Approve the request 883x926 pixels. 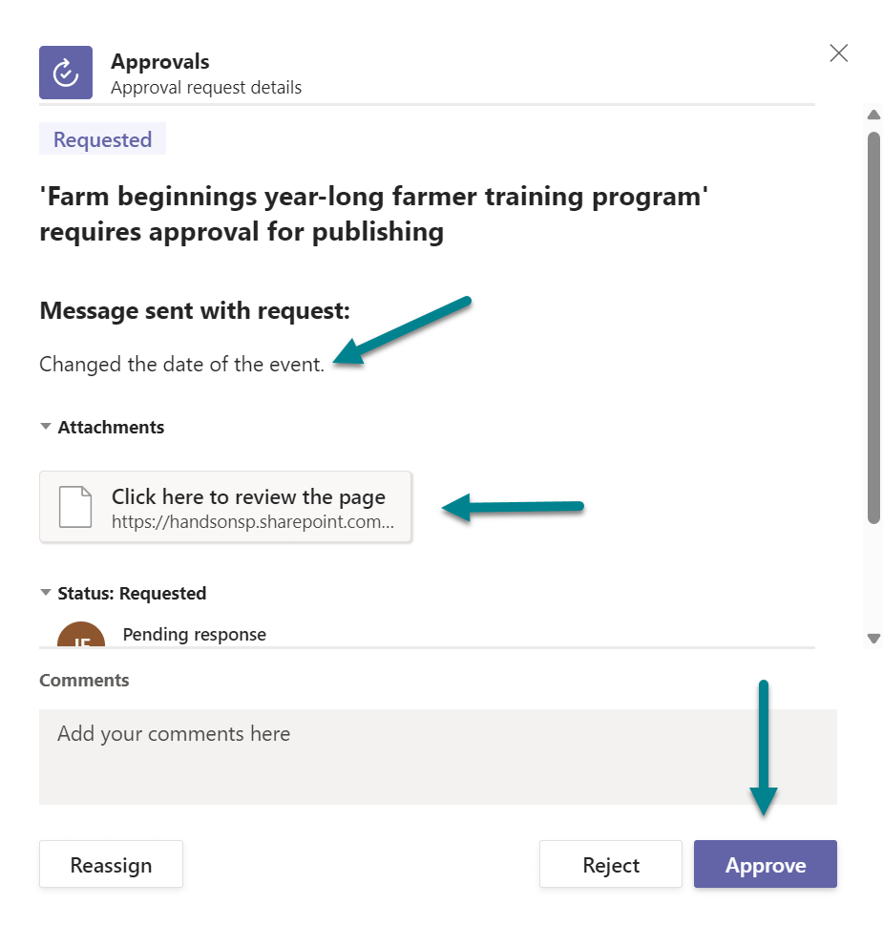coord(765,864)
